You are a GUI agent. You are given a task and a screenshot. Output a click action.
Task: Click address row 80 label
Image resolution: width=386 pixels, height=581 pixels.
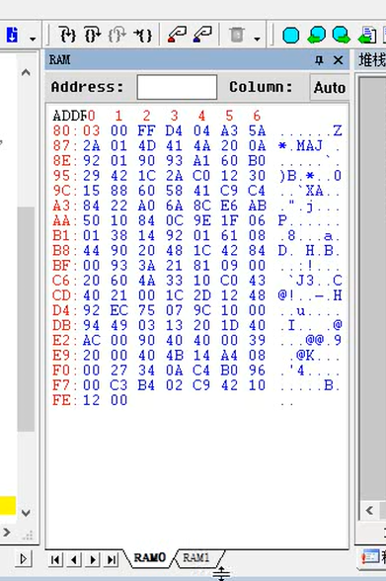click(61, 130)
